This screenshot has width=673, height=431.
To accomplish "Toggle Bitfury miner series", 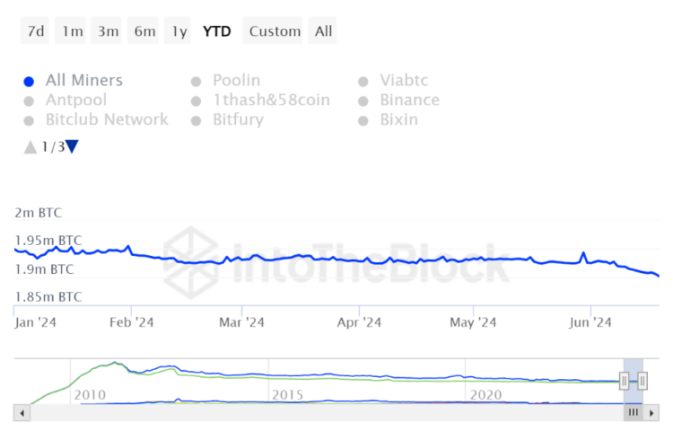I will click(x=238, y=119).
